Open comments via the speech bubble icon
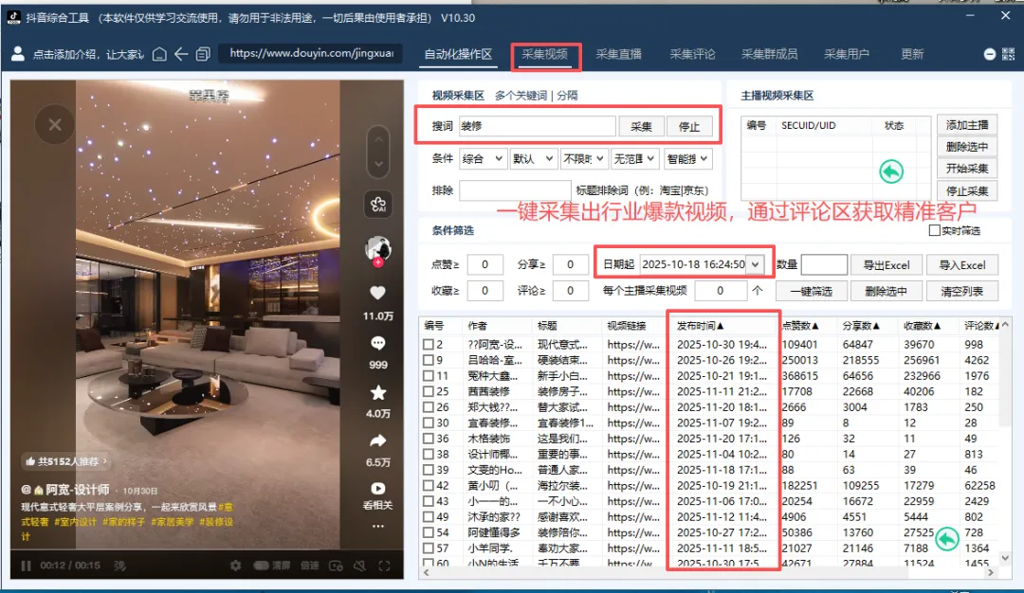Screen dimensions: 1024x593 click(377, 341)
